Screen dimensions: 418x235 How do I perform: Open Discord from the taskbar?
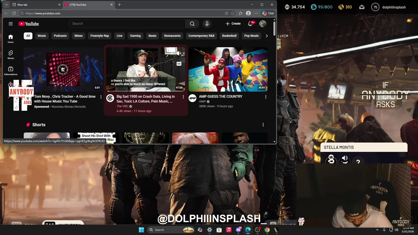(x=238, y=230)
